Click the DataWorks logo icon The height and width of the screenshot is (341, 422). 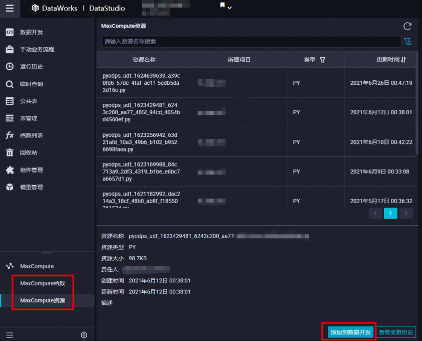35,8
